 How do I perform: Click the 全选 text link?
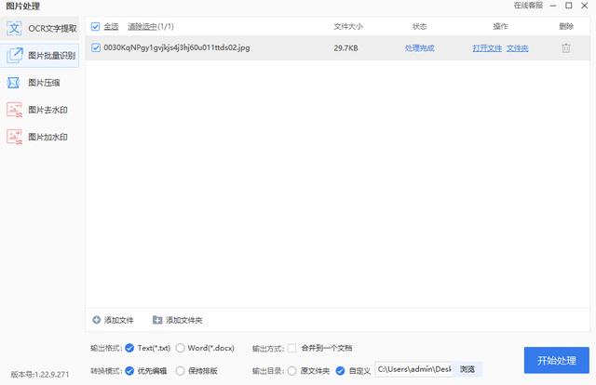(x=111, y=27)
